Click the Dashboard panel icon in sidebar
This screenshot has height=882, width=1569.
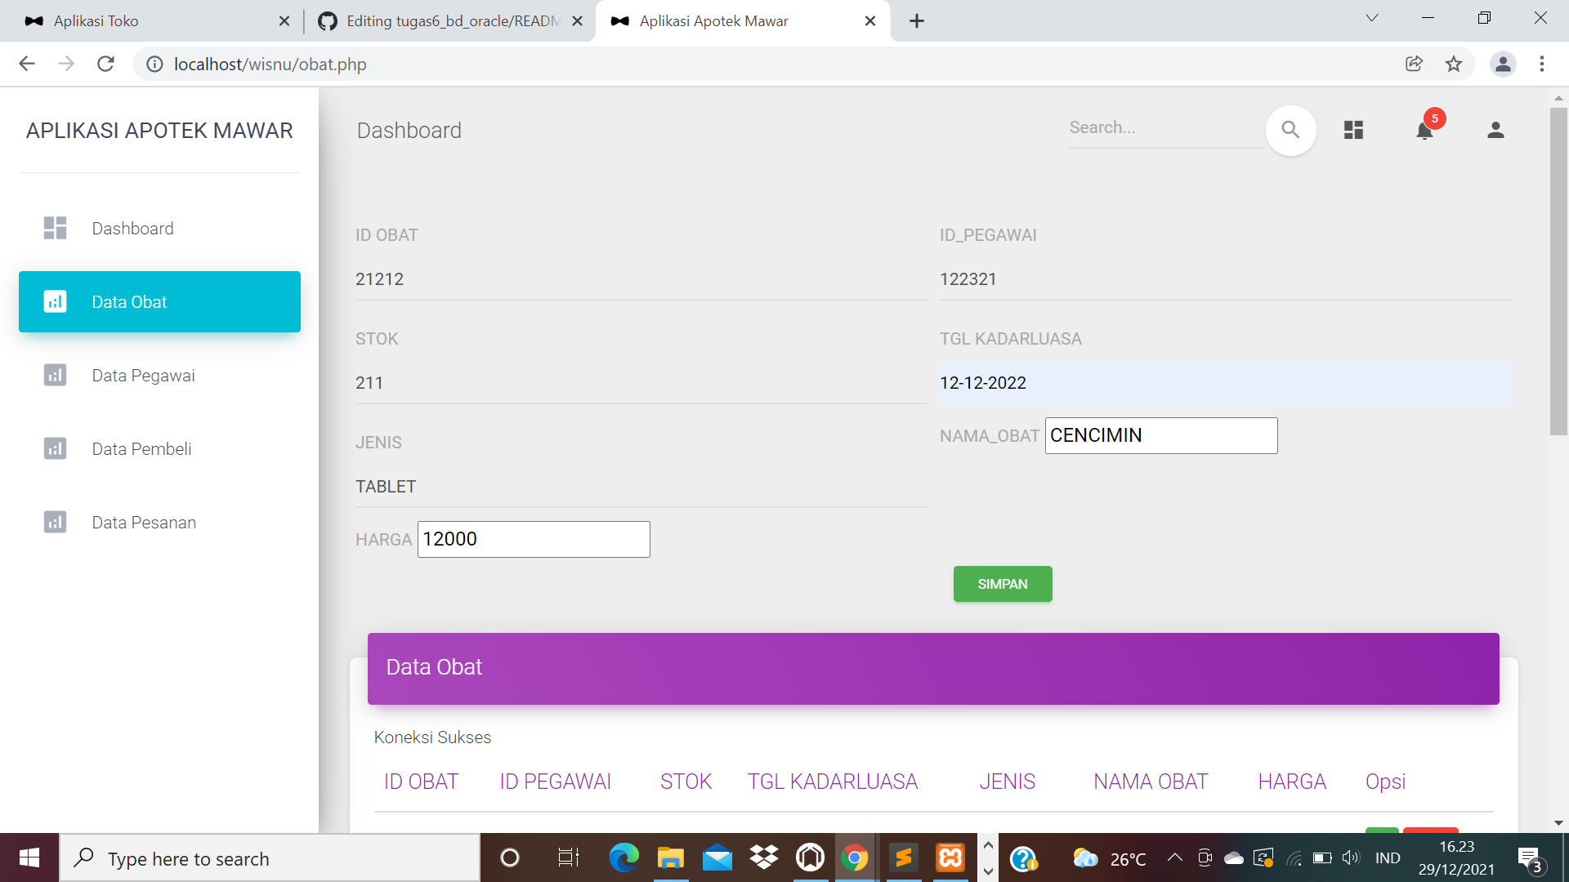tap(54, 228)
